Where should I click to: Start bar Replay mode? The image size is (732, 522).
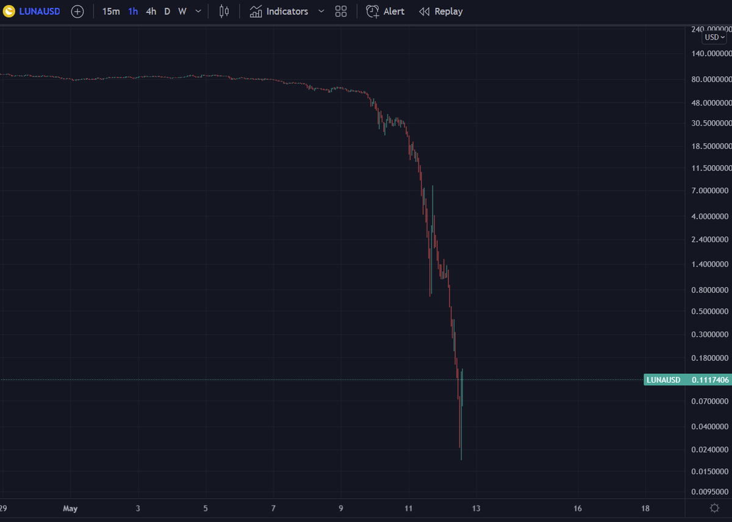click(441, 12)
